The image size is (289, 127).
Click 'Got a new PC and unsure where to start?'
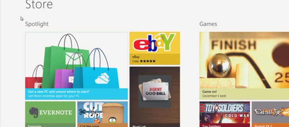pos(59,92)
